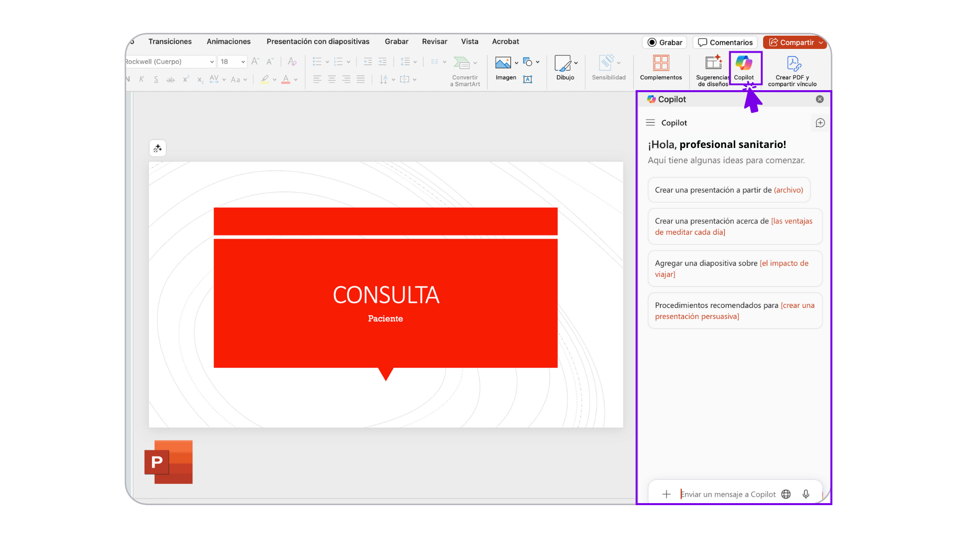
Task: Select 'Crear una presentación a partir de (archivo)'
Action: pyautogui.click(x=729, y=190)
